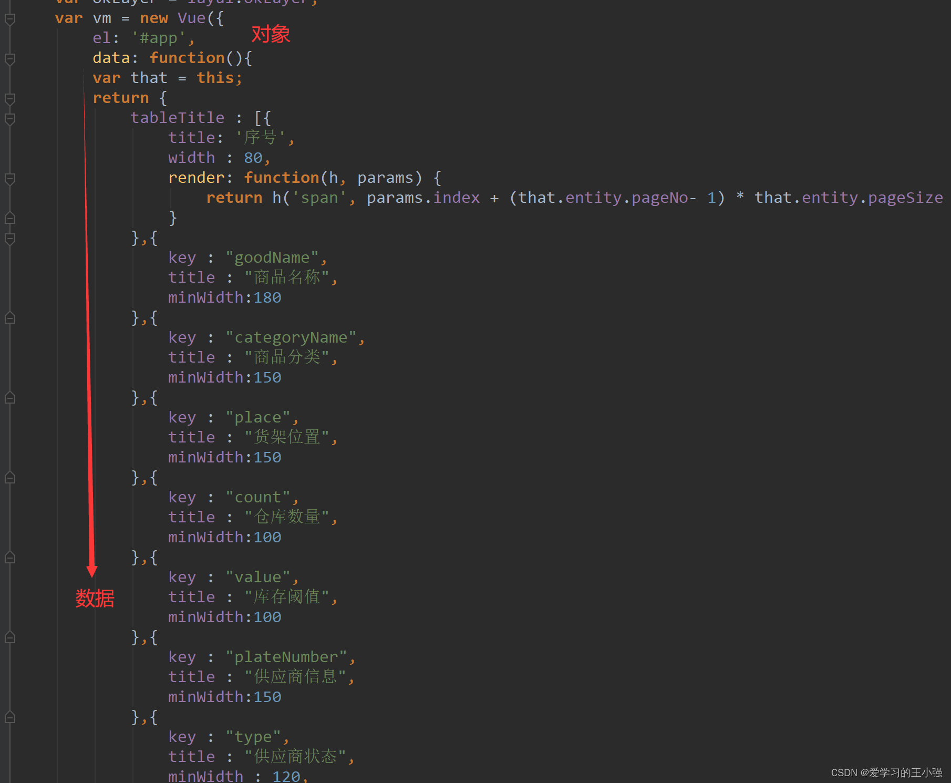
Task: Toggle the fold marker on '},{' above key "type"
Action: (x=10, y=717)
